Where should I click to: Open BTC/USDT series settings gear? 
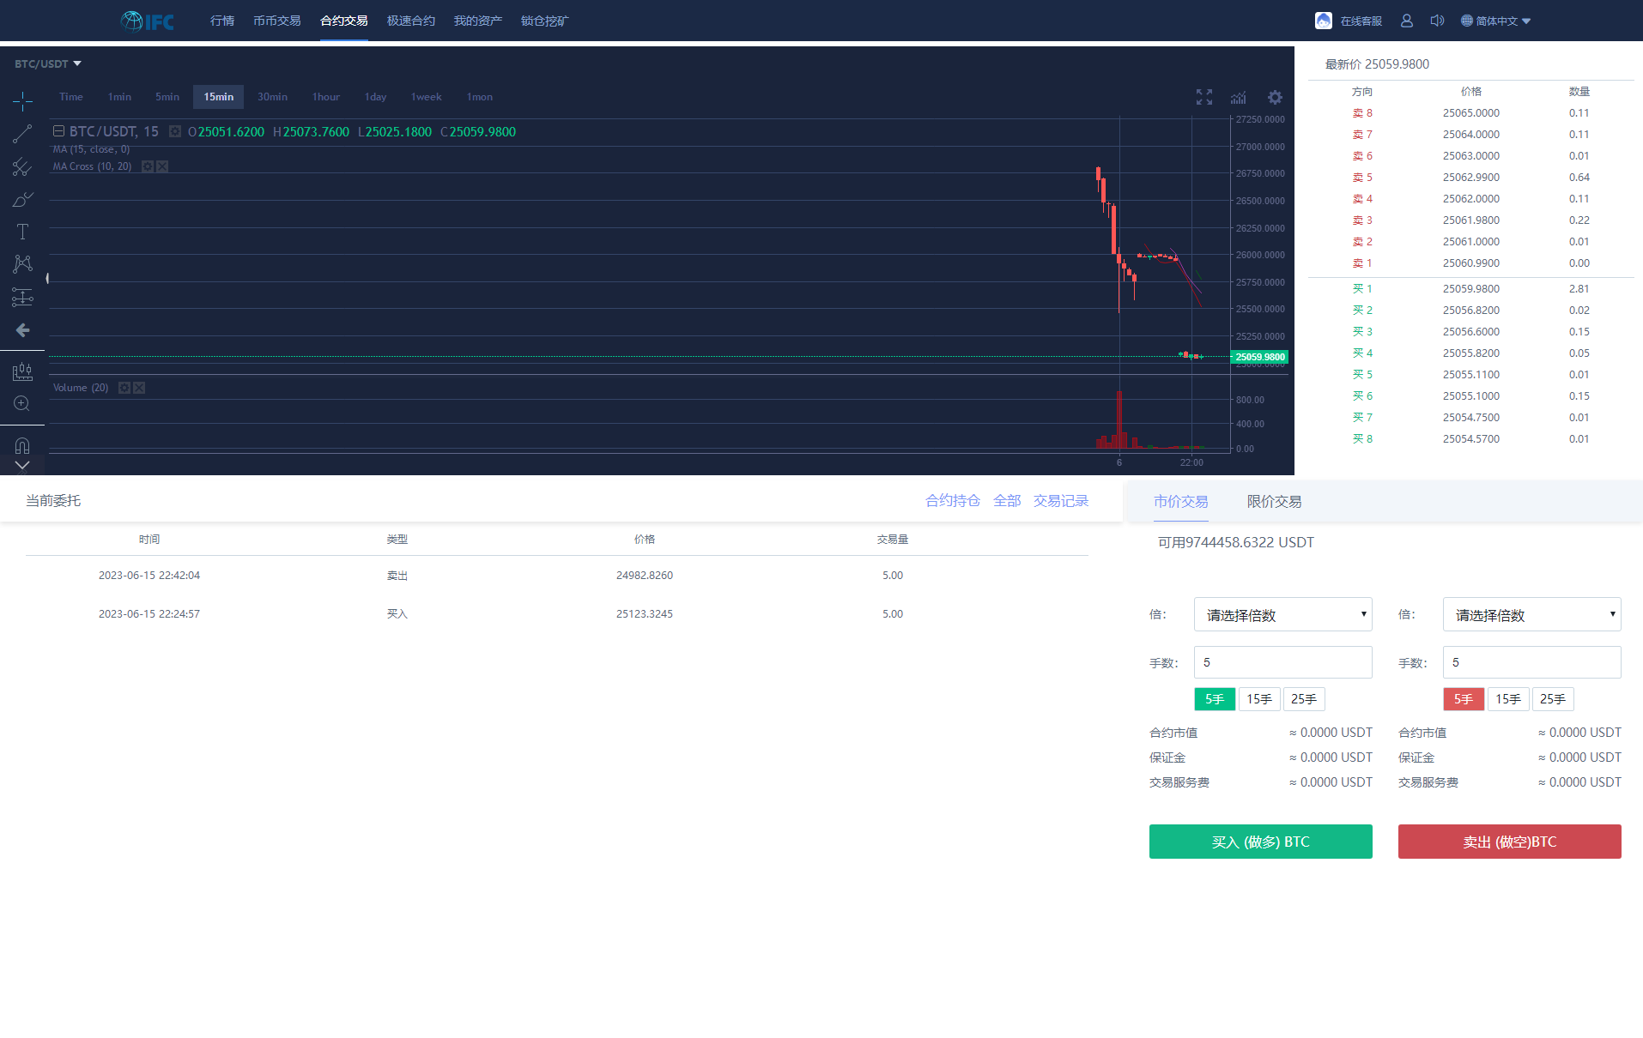(175, 131)
